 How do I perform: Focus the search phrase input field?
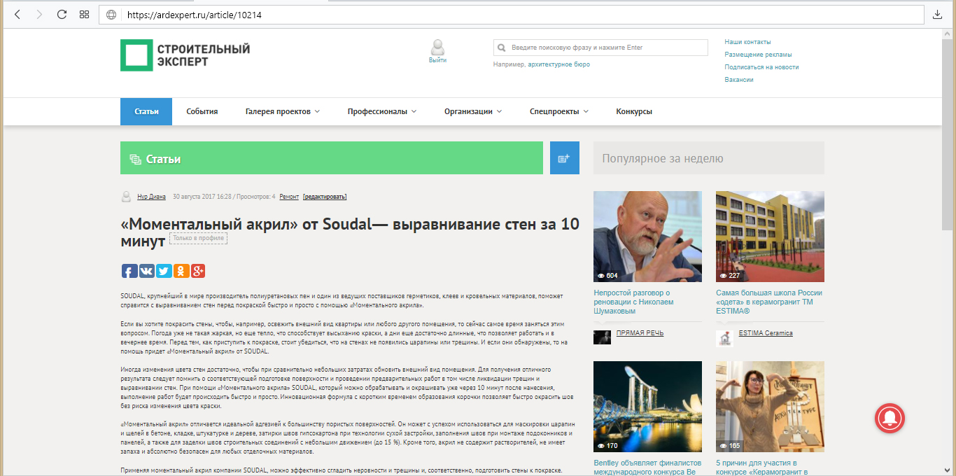click(x=600, y=48)
